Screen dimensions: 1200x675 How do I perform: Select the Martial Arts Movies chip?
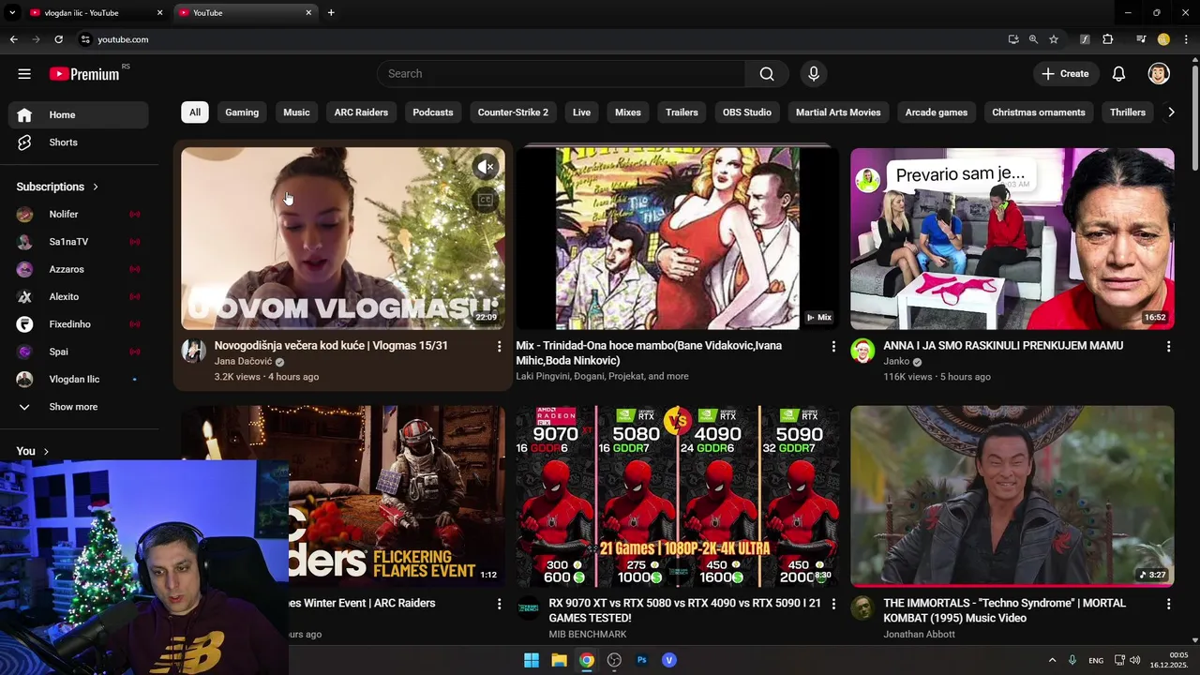click(838, 112)
